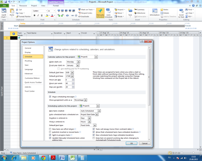Click Cancel in Project Options dialog
This screenshot has width=202, height=161.
[x=145, y=143]
